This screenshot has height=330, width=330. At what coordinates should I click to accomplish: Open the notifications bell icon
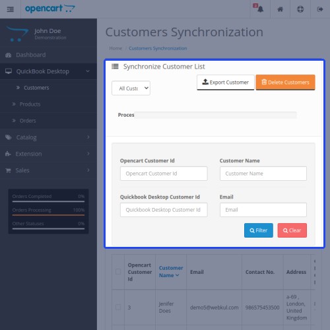tap(260, 9)
